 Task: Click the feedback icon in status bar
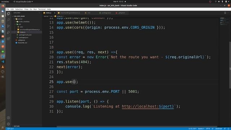click(225, 129)
